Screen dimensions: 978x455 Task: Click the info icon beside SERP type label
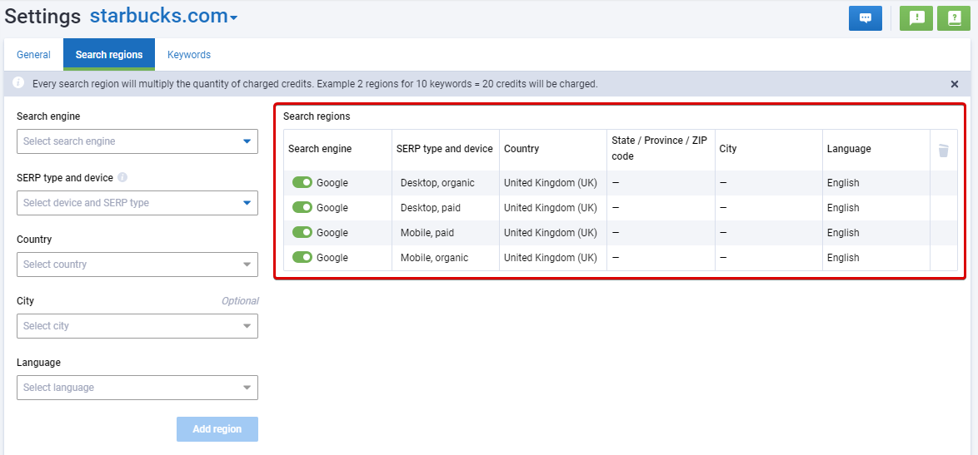click(122, 177)
